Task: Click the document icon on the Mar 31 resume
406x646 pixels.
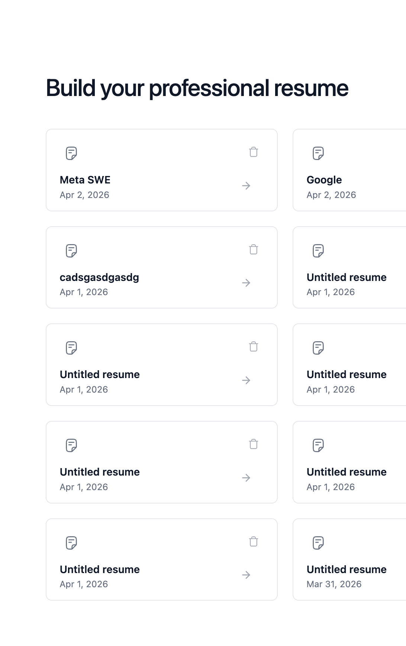Action: (x=318, y=543)
